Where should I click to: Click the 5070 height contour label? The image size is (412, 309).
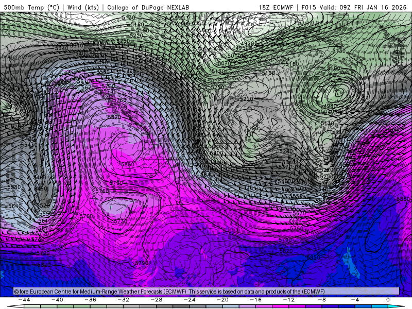(225, 63)
